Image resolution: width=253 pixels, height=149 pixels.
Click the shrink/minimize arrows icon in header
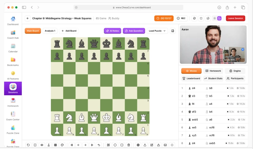coord(201,18)
